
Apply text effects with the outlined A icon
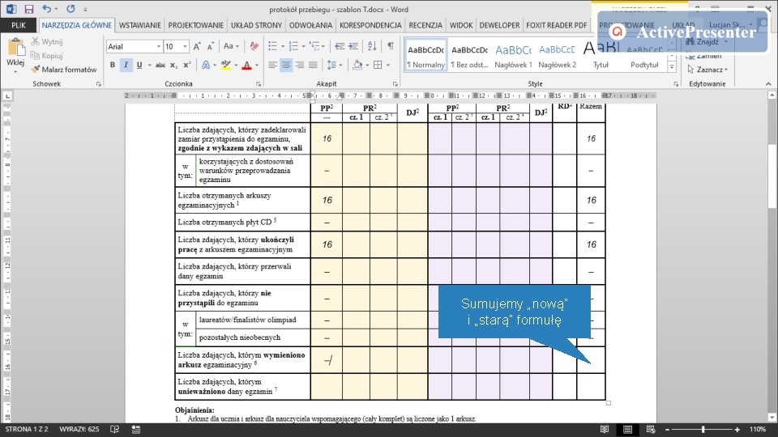click(x=206, y=65)
